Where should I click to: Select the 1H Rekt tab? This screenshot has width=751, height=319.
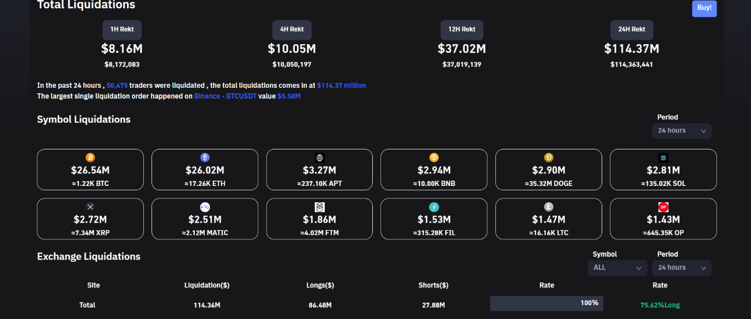(x=122, y=29)
